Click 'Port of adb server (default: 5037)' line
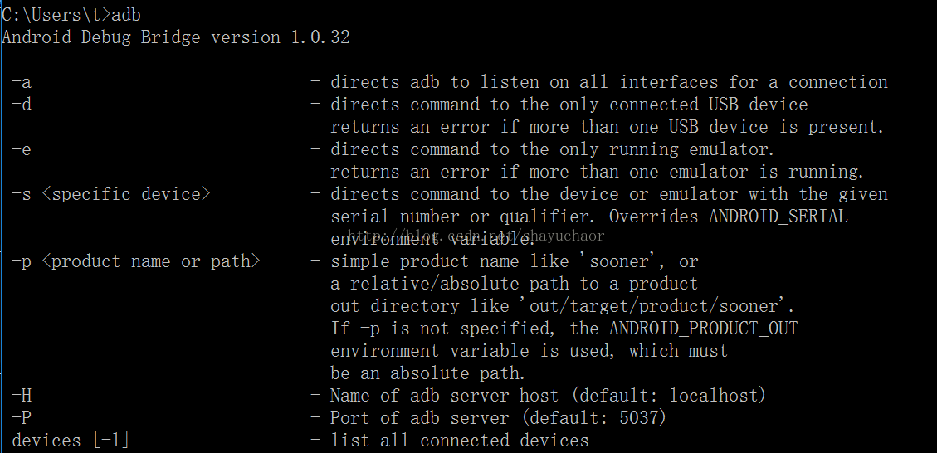The width and height of the screenshot is (937, 453). (x=499, y=418)
